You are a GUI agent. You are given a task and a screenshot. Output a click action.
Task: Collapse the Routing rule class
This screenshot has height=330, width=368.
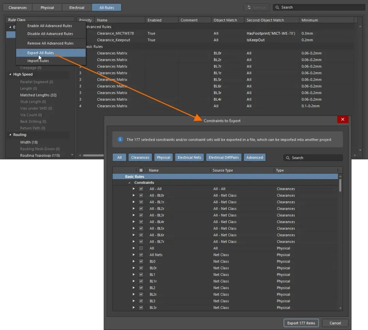pyautogui.click(x=10, y=135)
